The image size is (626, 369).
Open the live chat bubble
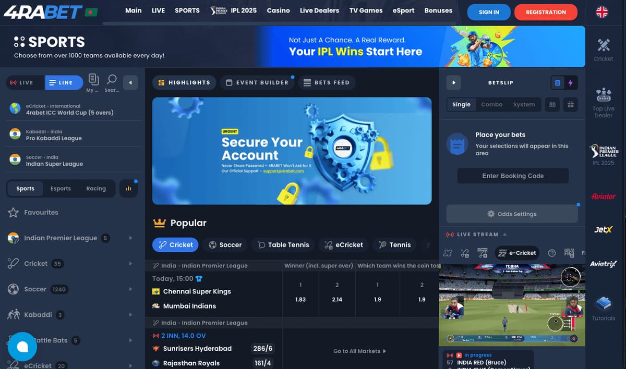click(22, 346)
